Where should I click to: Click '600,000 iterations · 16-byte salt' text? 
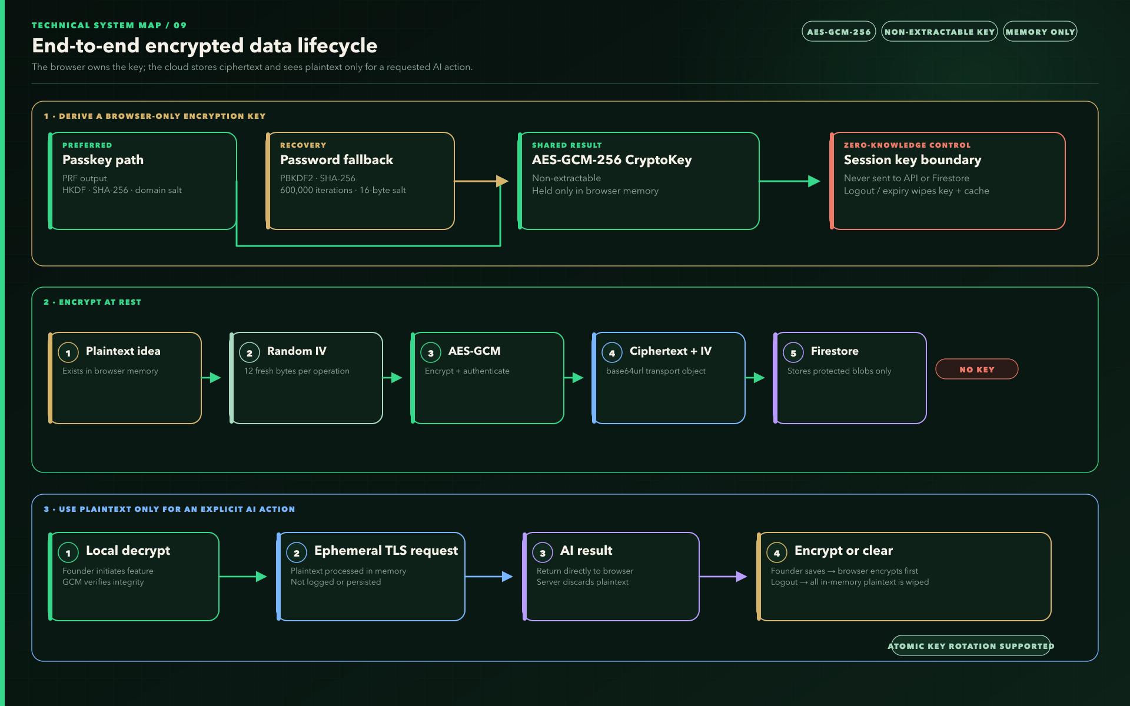click(343, 190)
